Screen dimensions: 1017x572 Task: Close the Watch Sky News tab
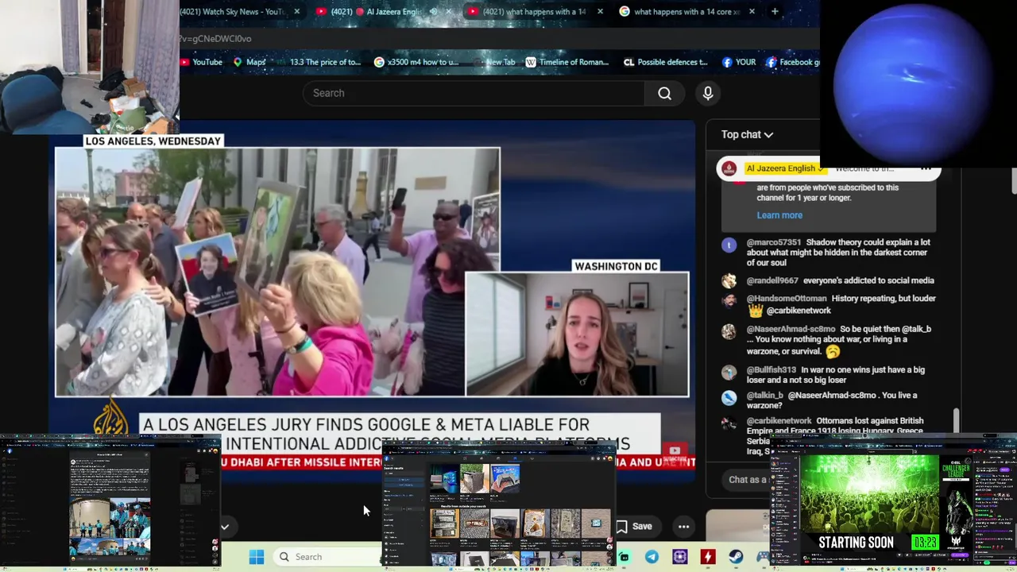pos(297,12)
